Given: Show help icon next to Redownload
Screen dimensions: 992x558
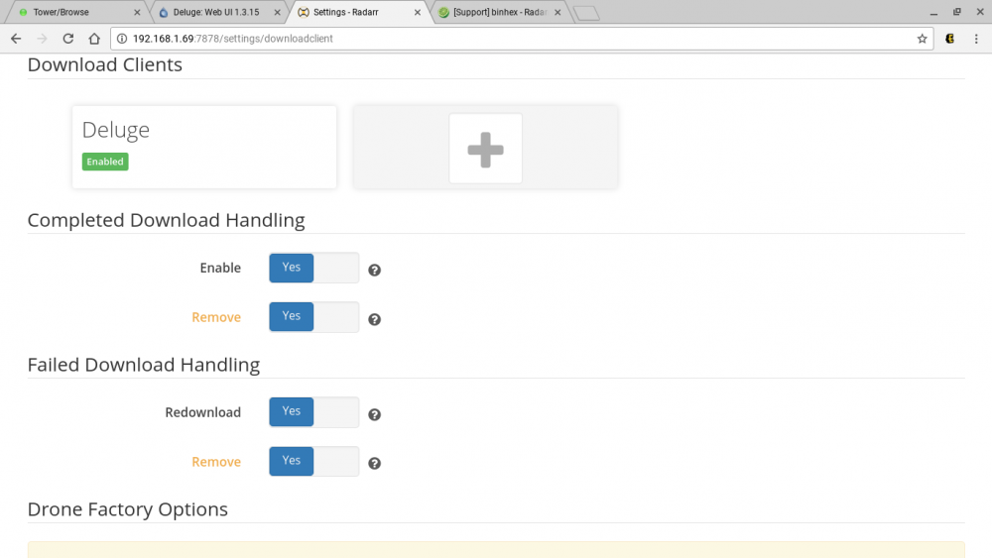Looking at the screenshot, I should (x=375, y=414).
